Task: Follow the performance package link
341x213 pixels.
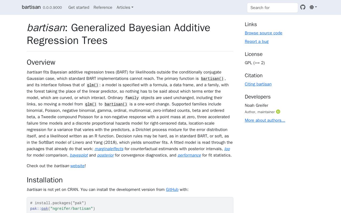Action: (189, 155)
